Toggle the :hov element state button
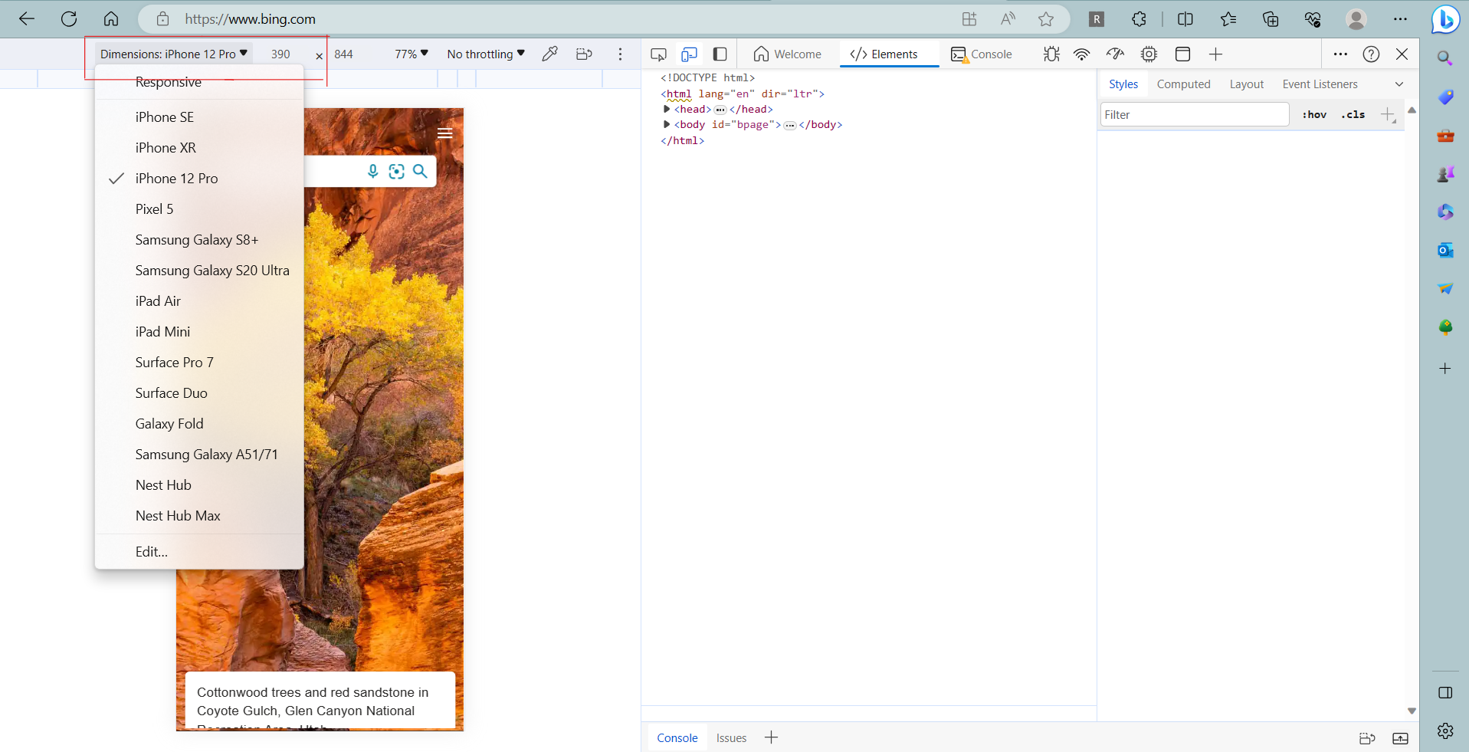1469x752 pixels. (1314, 115)
